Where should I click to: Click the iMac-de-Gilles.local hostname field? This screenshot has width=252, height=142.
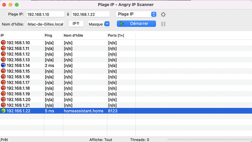(x=45, y=24)
